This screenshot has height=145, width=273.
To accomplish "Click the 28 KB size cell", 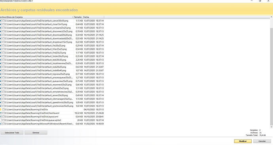I will click(80, 120).
